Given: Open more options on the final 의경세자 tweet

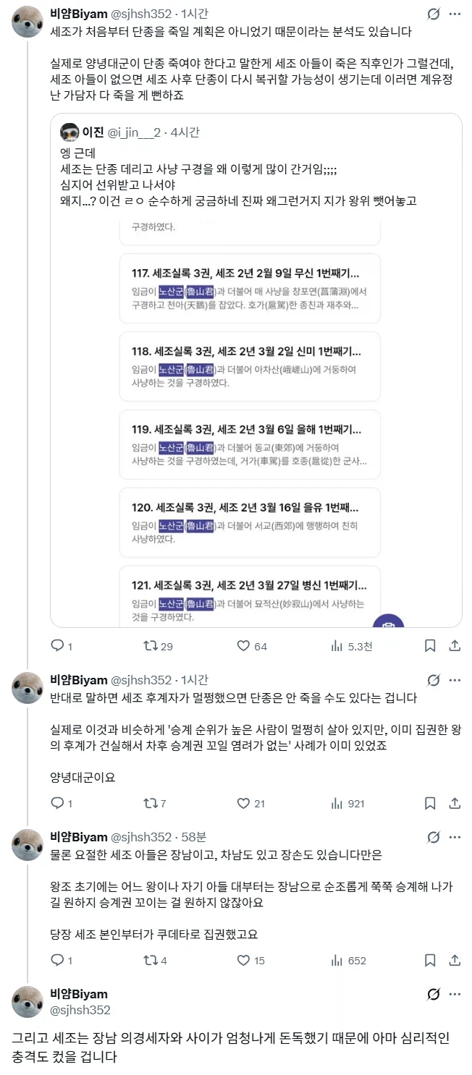Looking at the screenshot, I should click(x=456, y=994).
